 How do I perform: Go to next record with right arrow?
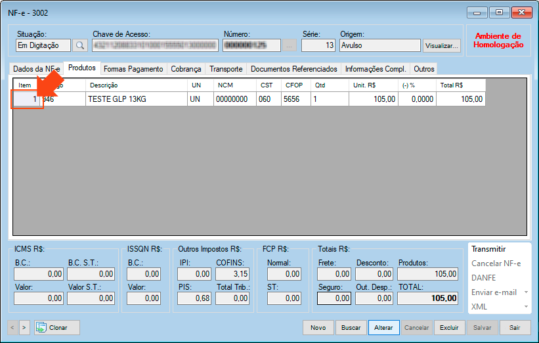coord(24,327)
